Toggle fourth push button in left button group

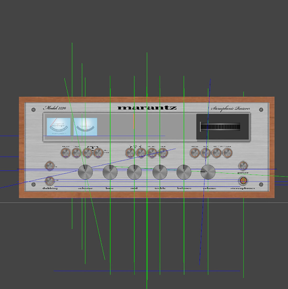(98, 152)
